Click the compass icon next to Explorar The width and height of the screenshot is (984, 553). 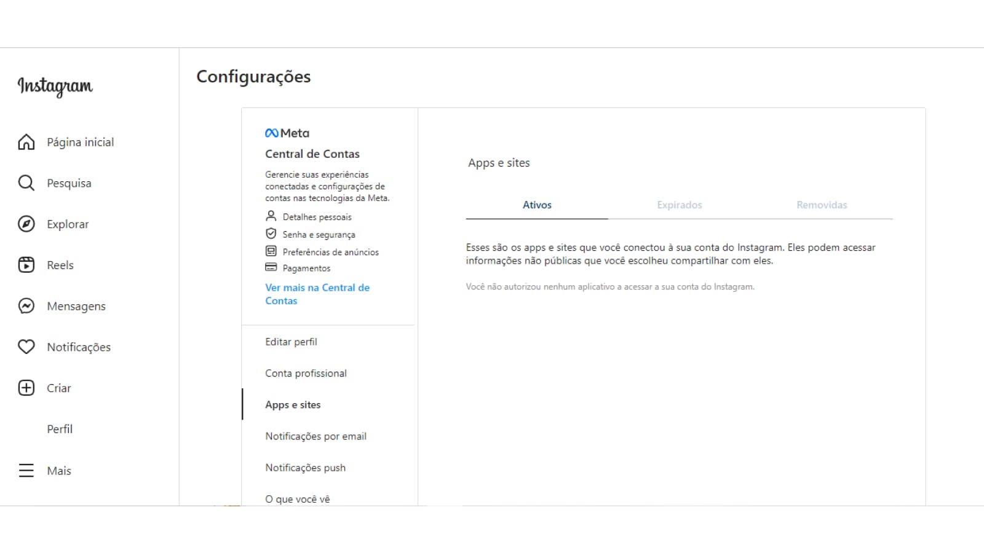click(x=26, y=224)
